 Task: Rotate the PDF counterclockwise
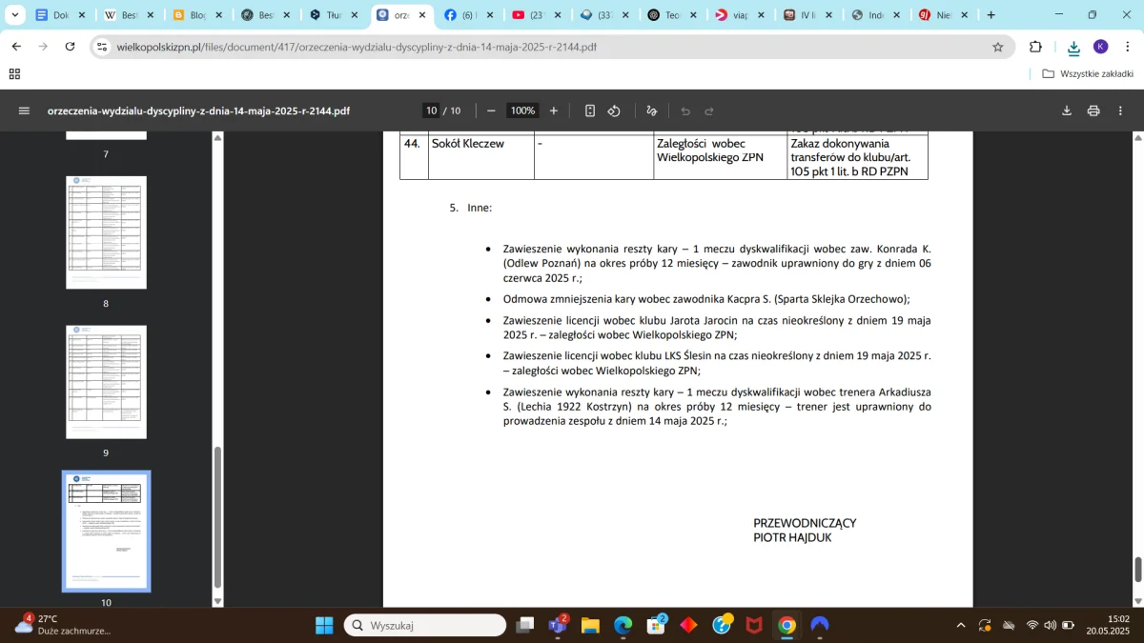click(x=614, y=111)
